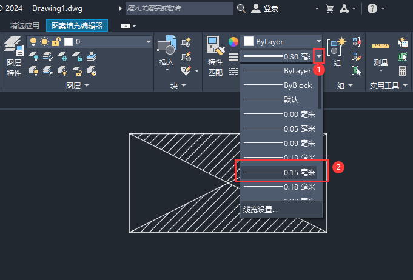413x280 pixels.
Task: Click the 登录 (Sign in) button
Action: 264,8
